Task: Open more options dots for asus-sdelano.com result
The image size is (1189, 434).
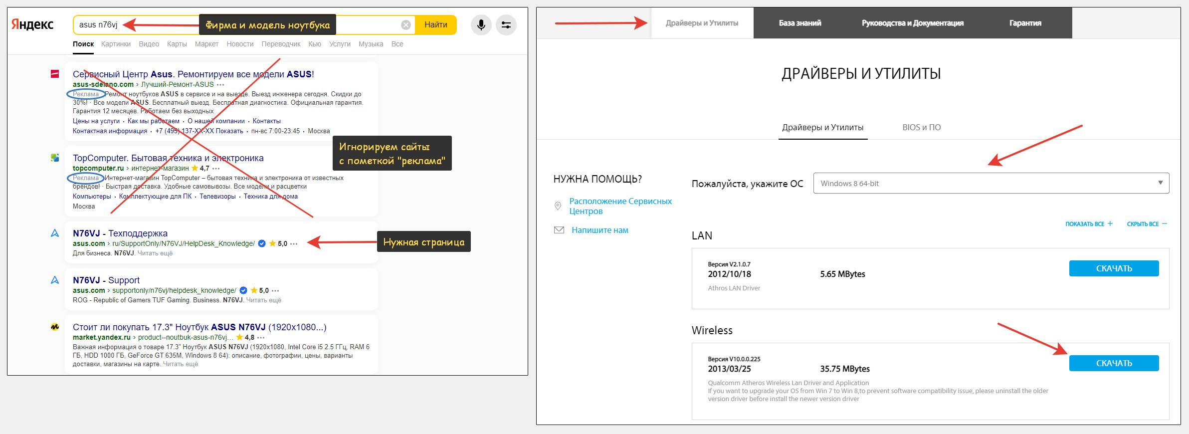Action: point(220,85)
